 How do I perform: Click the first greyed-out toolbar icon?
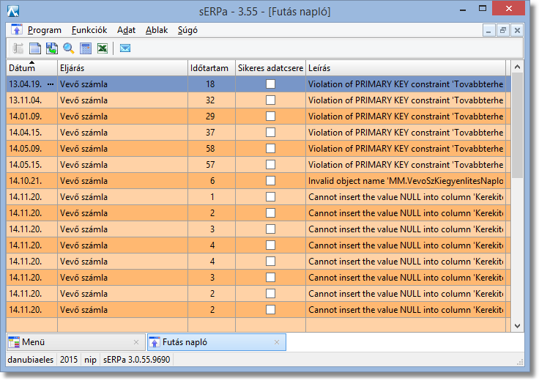tap(18, 48)
